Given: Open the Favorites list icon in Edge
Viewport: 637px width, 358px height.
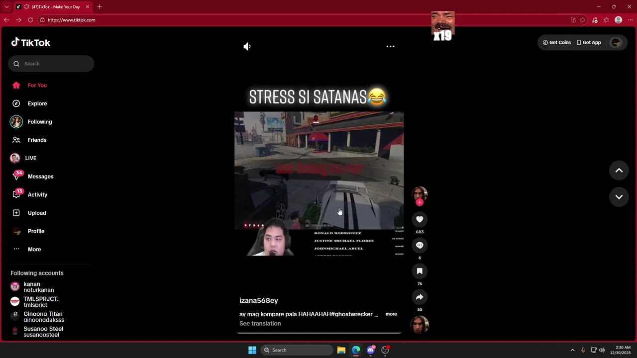Looking at the screenshot, I should click(606, 20).
